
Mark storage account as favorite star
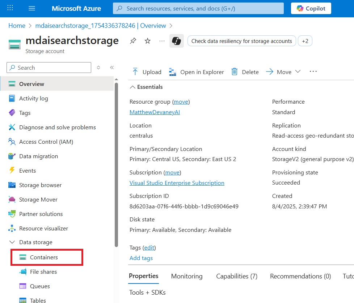(147, 41)
